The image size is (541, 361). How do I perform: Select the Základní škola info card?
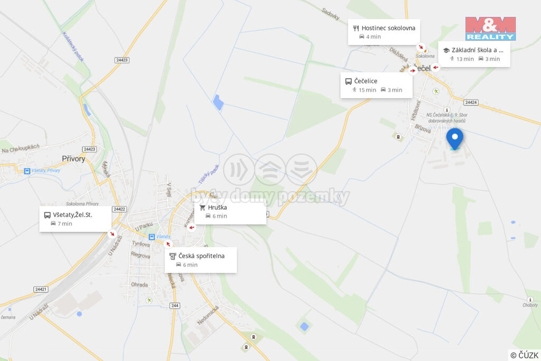[474, 54]
